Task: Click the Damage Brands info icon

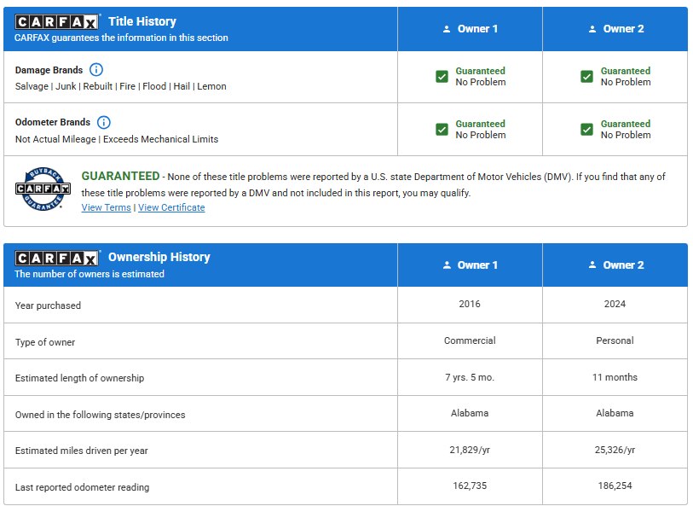Action: (x=96, y=70)
